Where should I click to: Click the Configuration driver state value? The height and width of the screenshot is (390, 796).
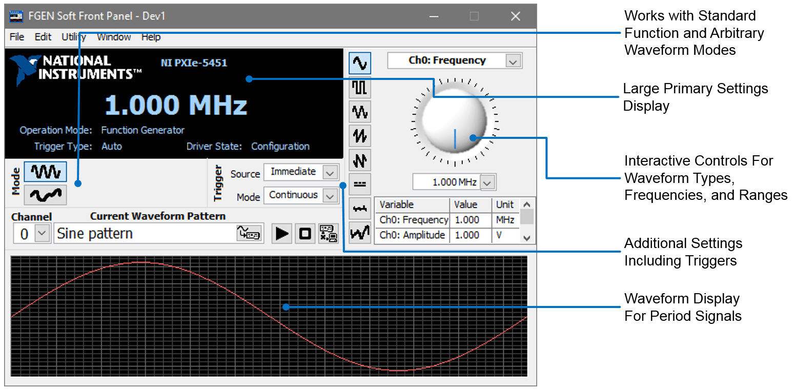[x=280, y=147]
